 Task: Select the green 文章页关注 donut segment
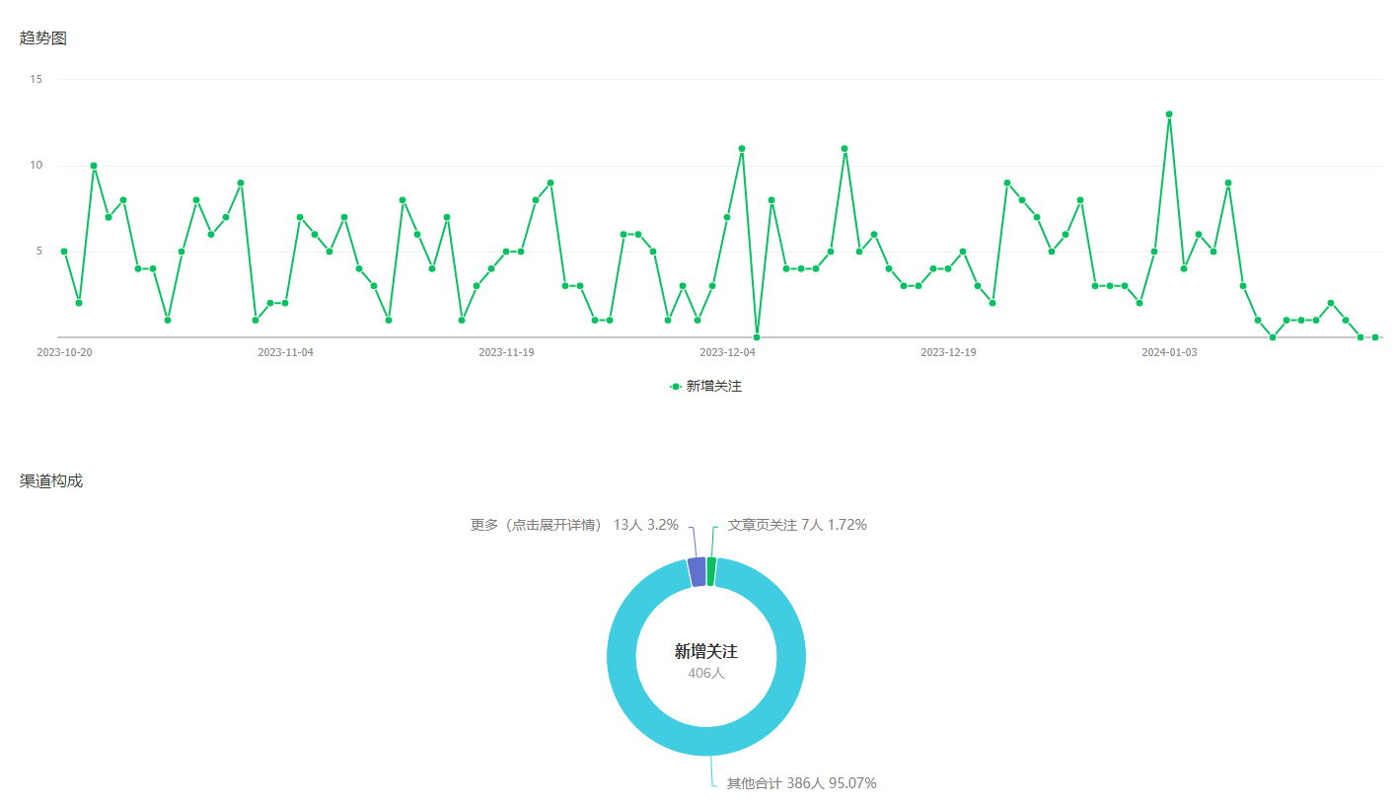pos(711,572)
